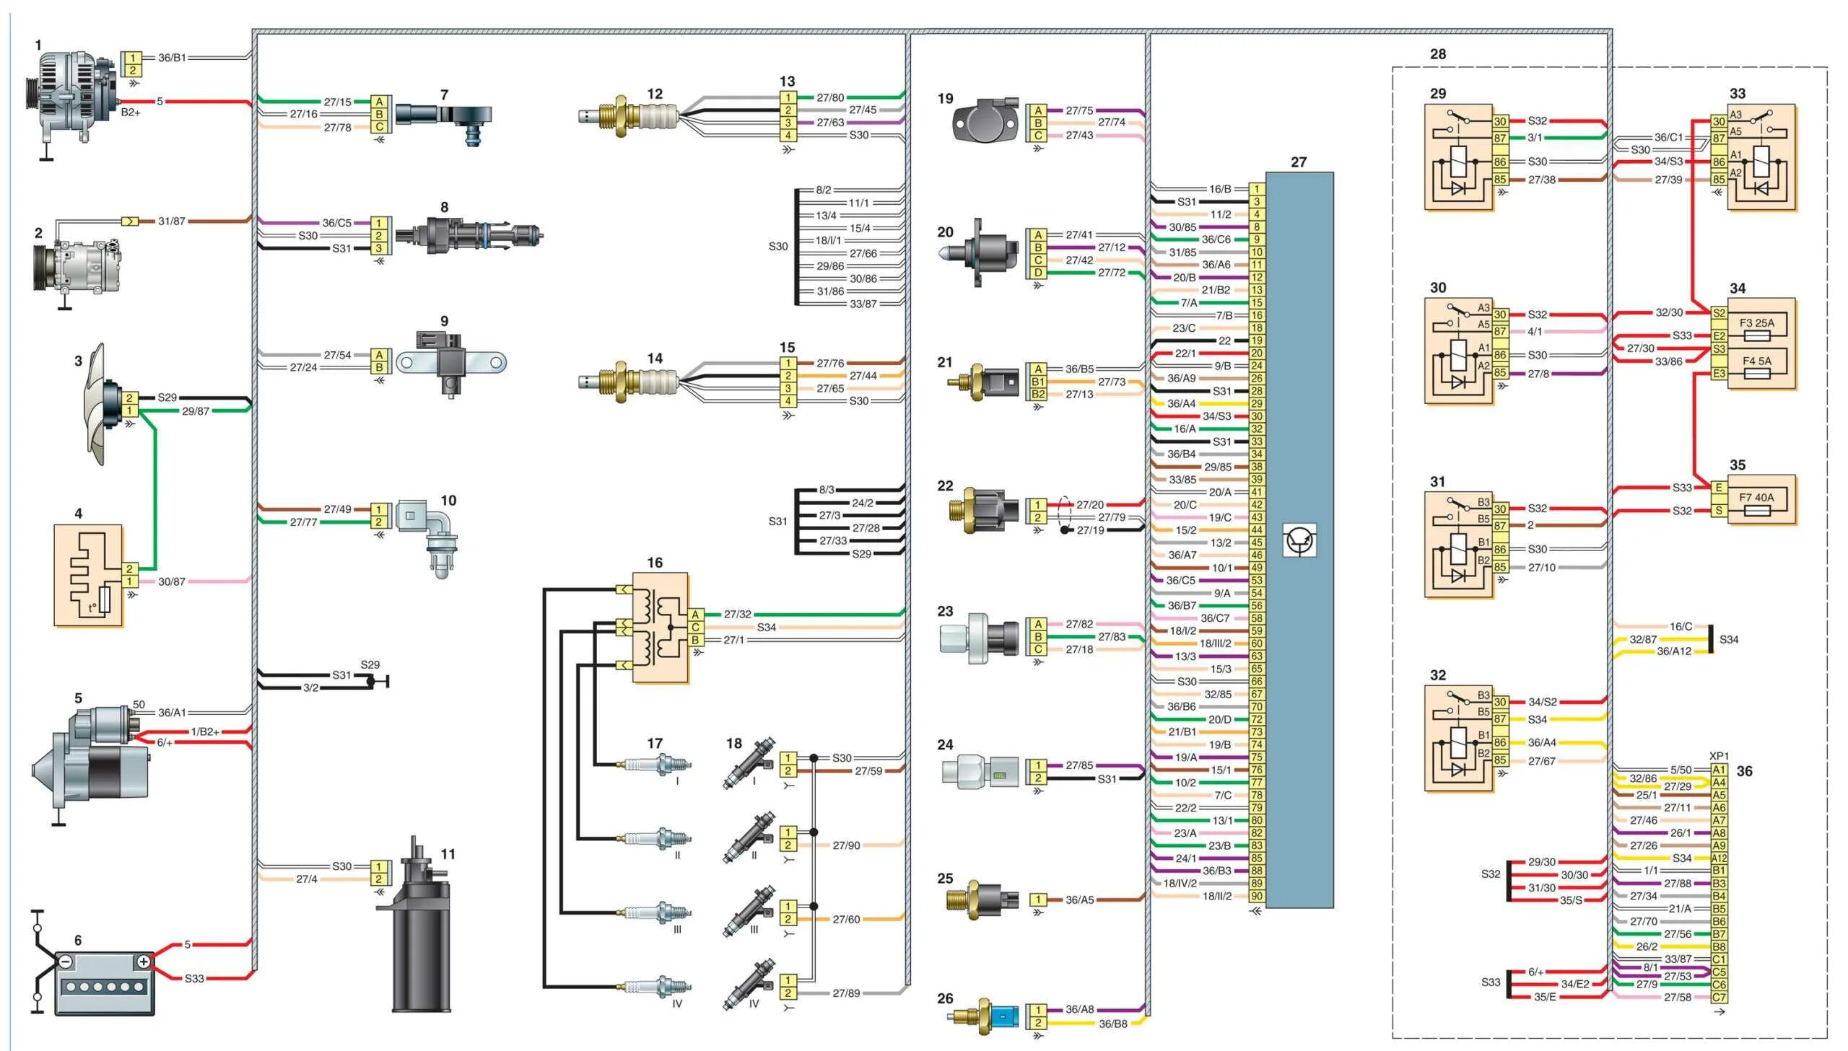Click the A/C compressor image

[x=78, y=265]
